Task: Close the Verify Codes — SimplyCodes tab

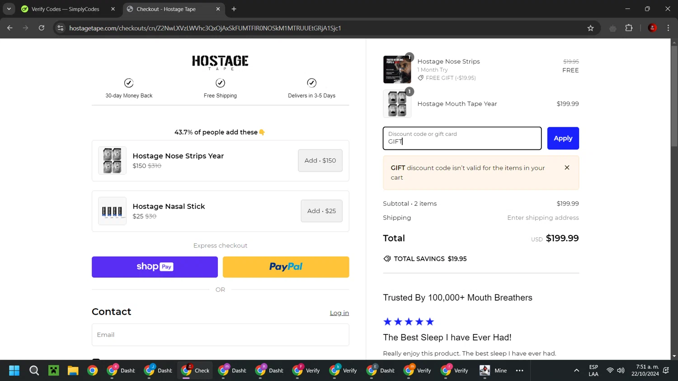Action: tap(113, 9)
